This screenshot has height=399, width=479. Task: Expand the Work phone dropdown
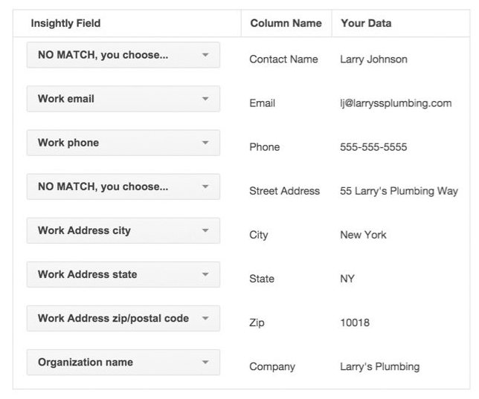click(x=123, y=143)
